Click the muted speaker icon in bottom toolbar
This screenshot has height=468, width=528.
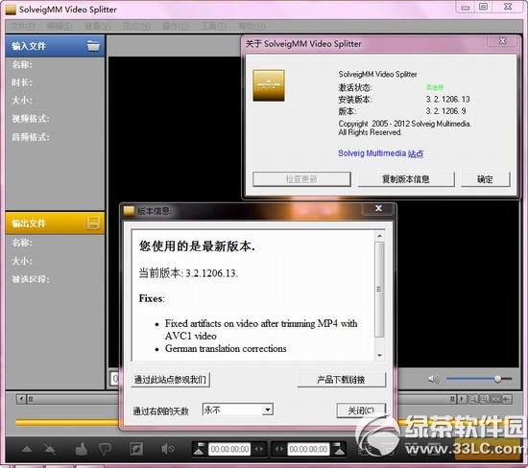[x=167, y=449]
